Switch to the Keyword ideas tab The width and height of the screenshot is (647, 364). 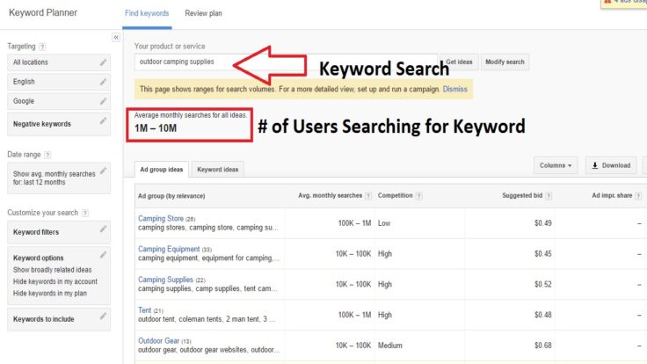[216, 169]
